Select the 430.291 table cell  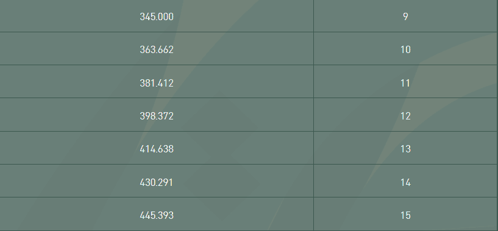pyautogui.click(x=157, y=182)
